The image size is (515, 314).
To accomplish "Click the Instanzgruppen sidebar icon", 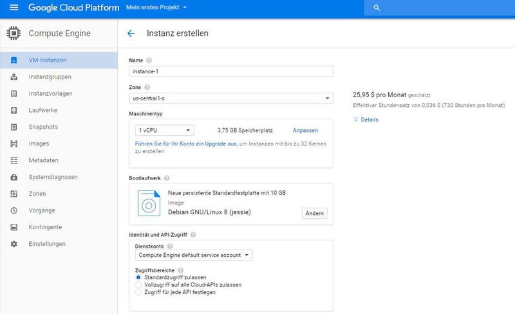I will [14, 77].
